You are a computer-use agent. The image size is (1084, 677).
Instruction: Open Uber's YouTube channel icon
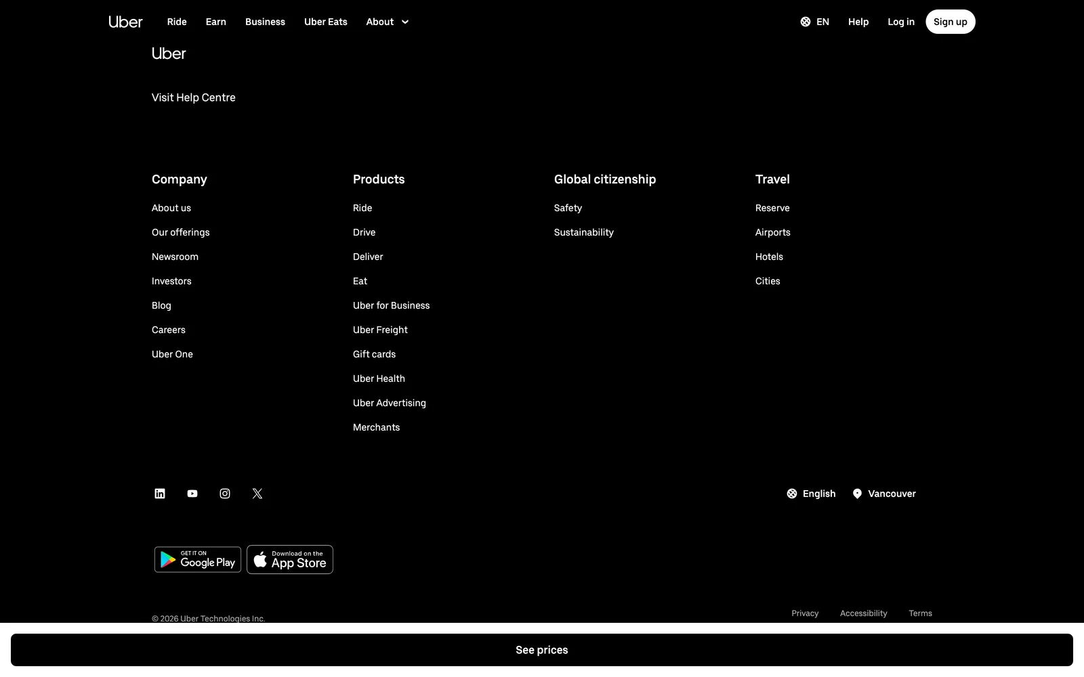tap(192, 494)
